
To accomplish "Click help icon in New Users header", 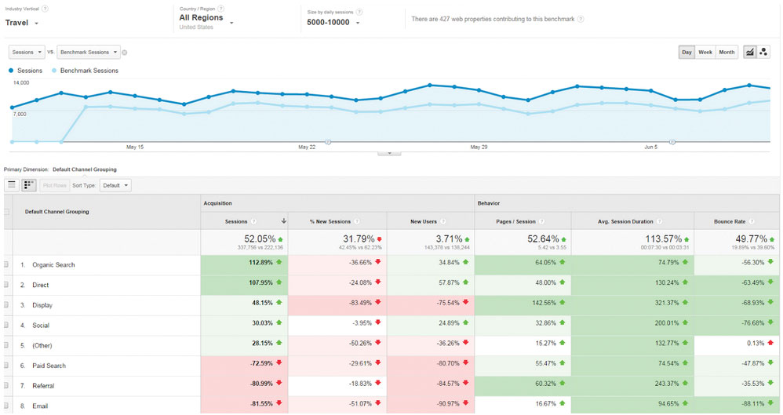I will point(442,221).
